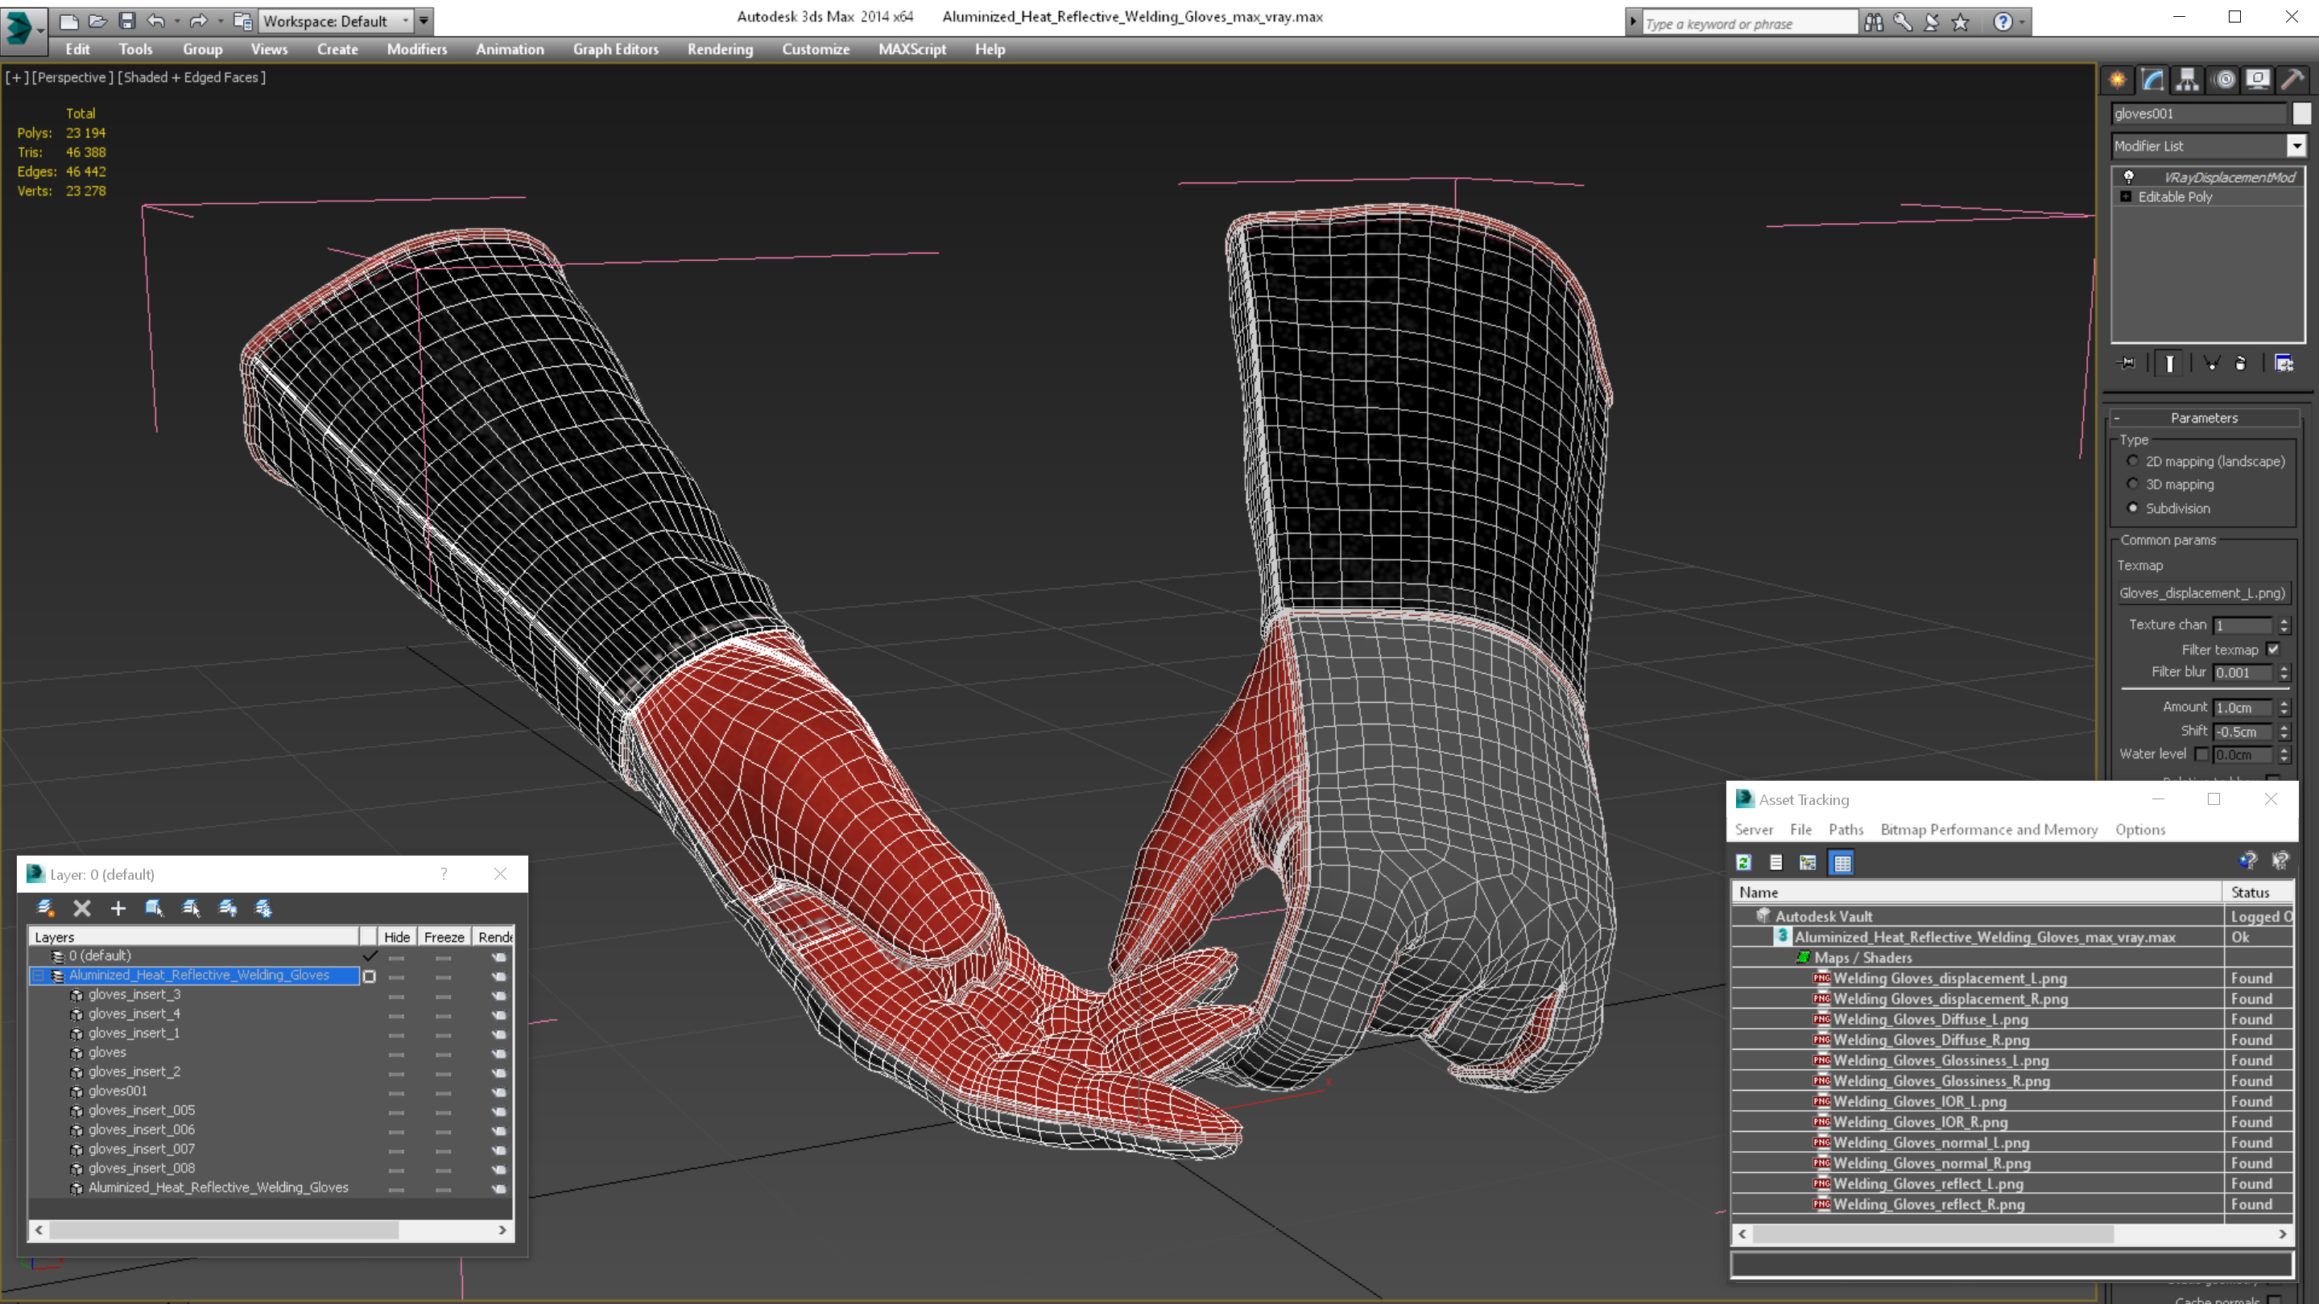Open the Rendering menu
This screenshot has height=1304, width=2319.
[x=720, y=49]
